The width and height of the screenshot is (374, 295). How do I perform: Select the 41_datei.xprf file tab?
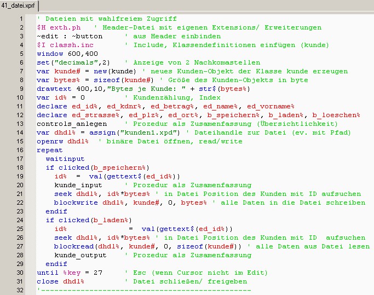[x=17, y=5]
